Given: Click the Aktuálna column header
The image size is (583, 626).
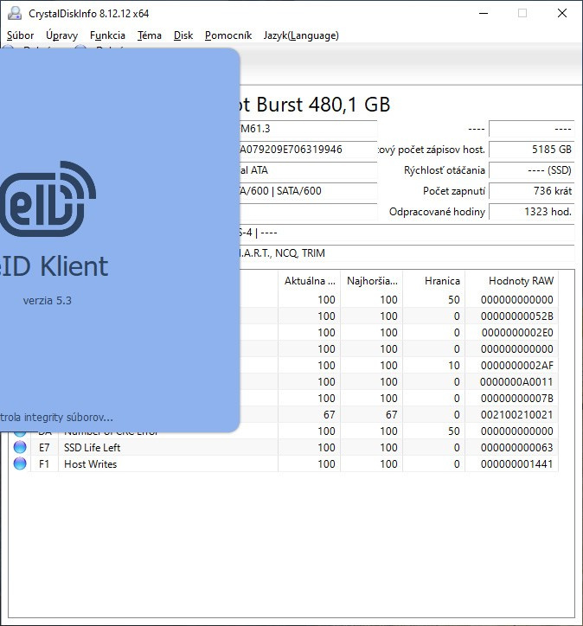Looking at the screenshot, I should point(310,281).
